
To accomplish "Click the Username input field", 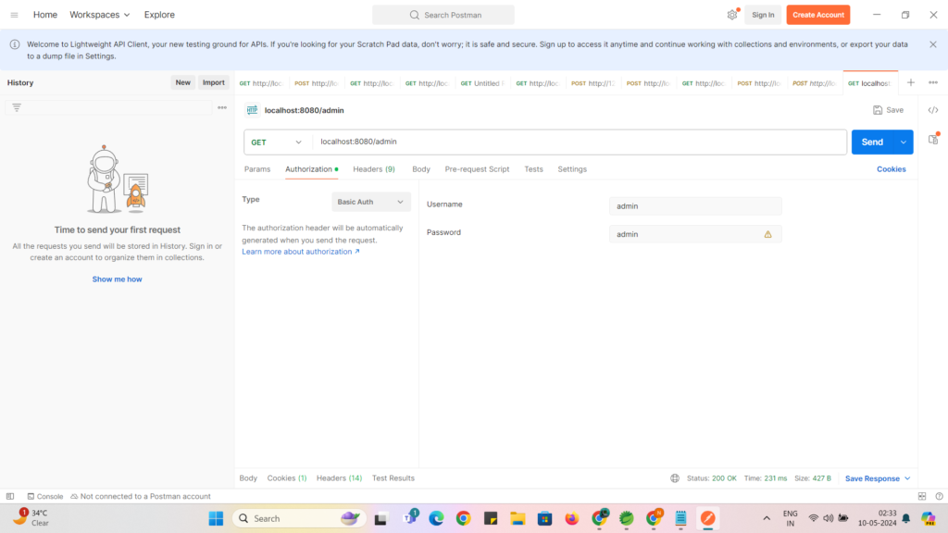I will click(x=695, y=206).
